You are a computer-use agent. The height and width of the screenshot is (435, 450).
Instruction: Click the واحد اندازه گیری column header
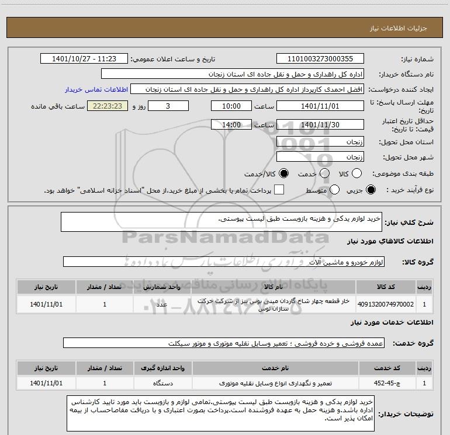point(162,368)
